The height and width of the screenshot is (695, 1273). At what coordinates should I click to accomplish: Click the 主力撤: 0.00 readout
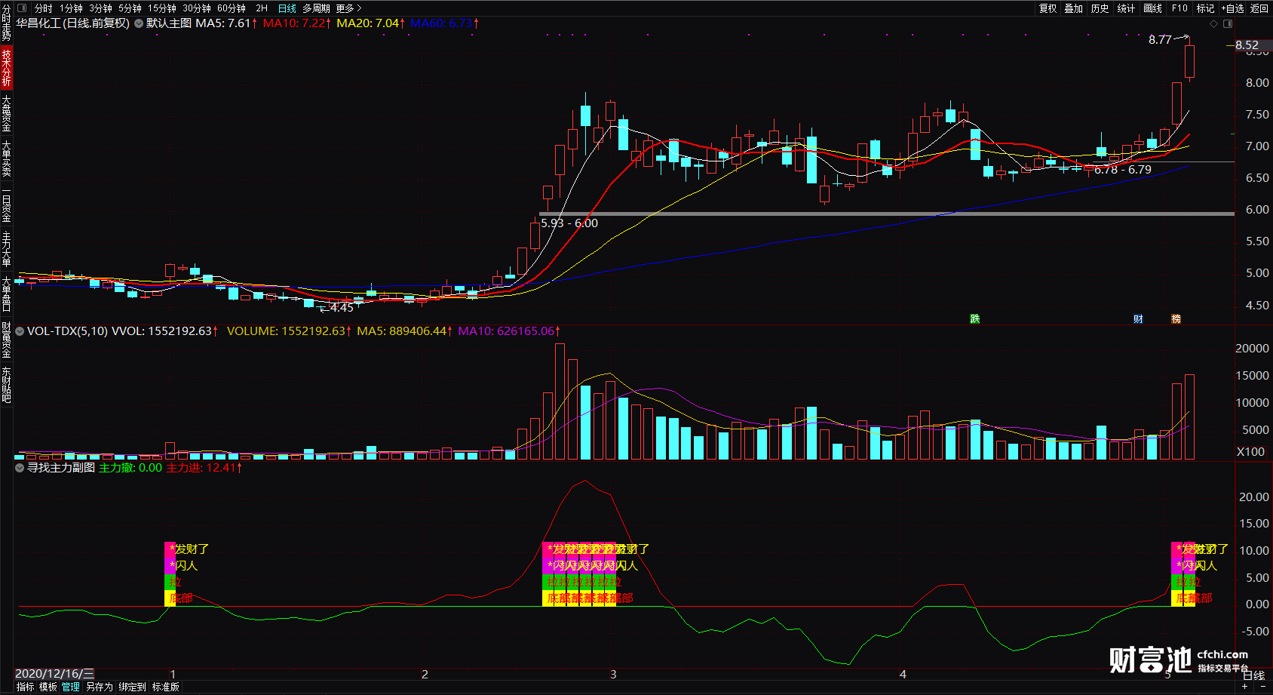coord(130,468)
